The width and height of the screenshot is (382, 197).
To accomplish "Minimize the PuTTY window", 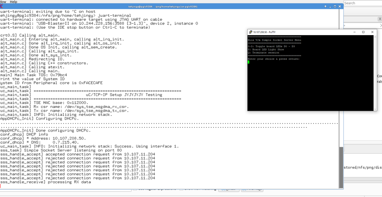I will coord(354,32).
